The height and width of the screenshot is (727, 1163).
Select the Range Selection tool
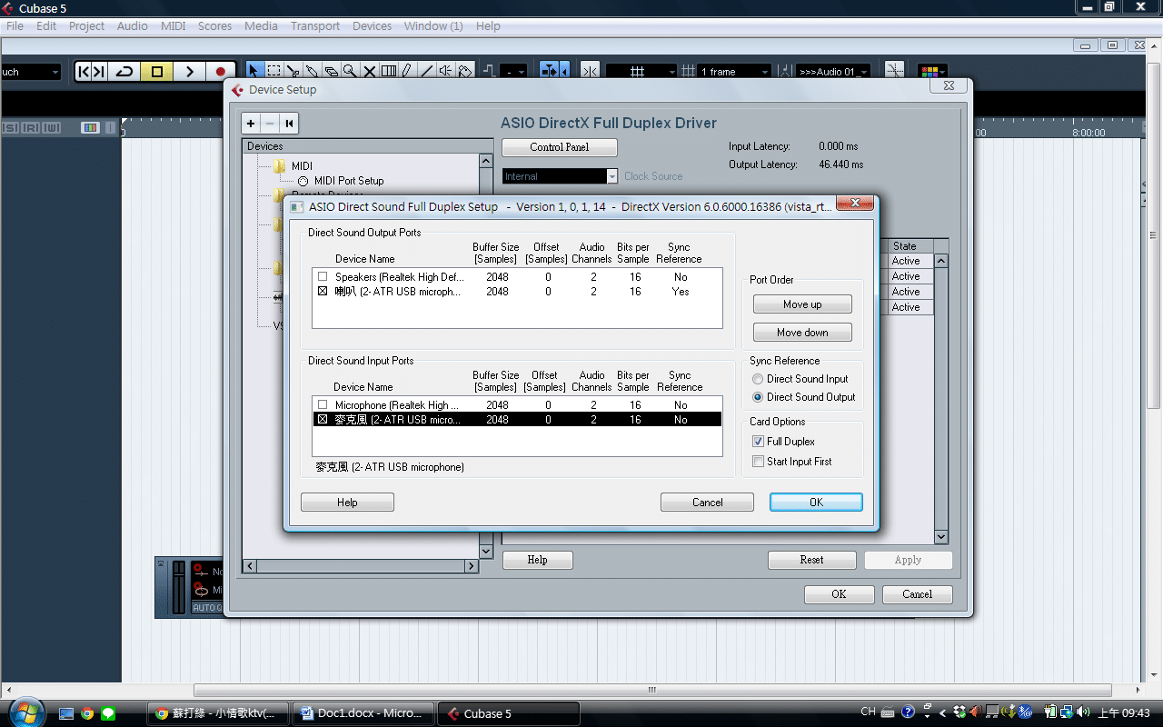tap(273, 71)
